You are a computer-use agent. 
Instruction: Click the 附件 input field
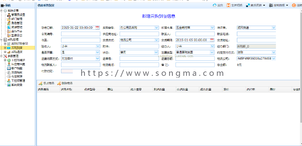pos(139,46)
